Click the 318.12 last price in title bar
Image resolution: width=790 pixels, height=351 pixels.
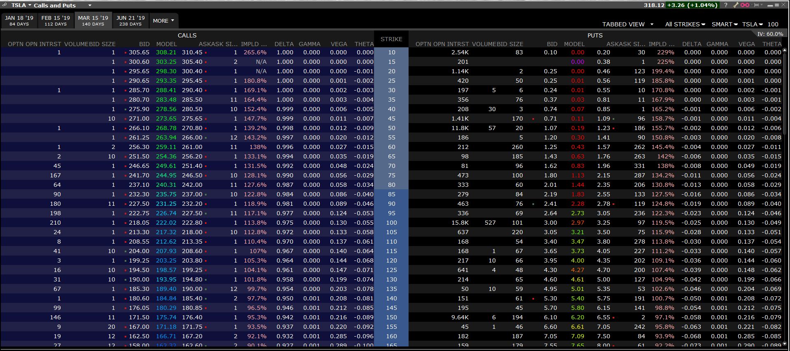(x=654, y=5)
